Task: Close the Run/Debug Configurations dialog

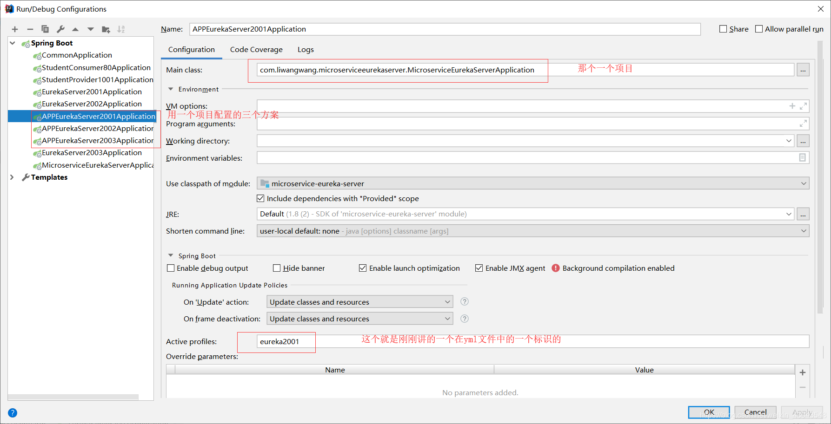Action: [x=821, y=9]
